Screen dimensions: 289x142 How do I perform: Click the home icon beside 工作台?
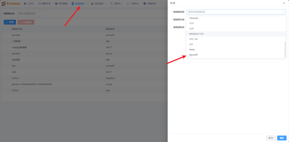point(25,4)
